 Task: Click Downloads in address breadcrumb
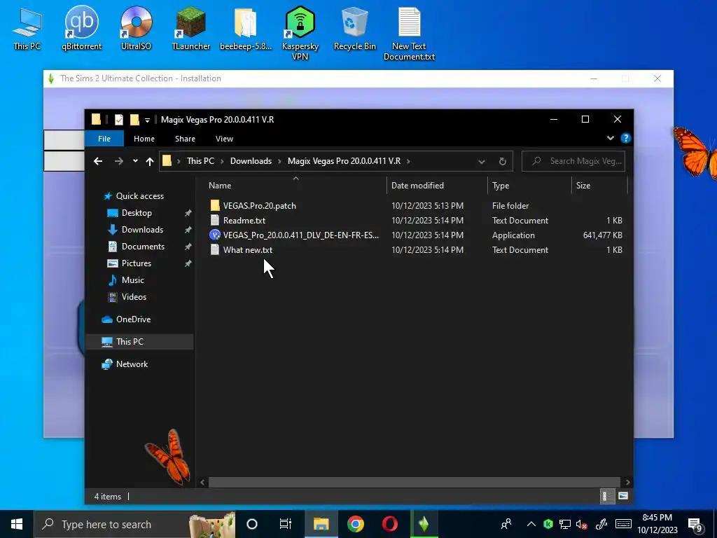click(251, 161)
